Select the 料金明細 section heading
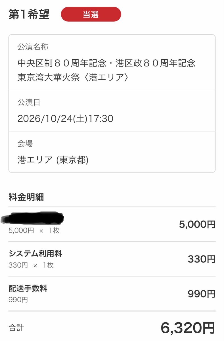224x341 pixels. (26, 197)
